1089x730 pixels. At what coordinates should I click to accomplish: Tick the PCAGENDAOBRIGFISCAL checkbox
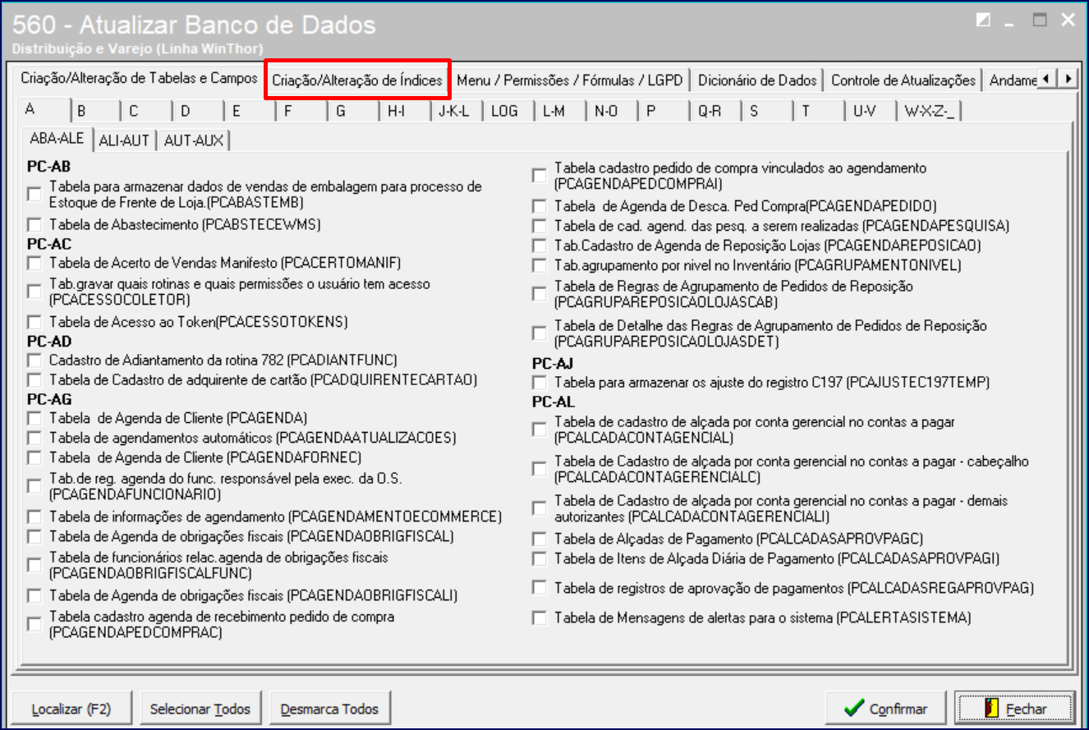34,536
